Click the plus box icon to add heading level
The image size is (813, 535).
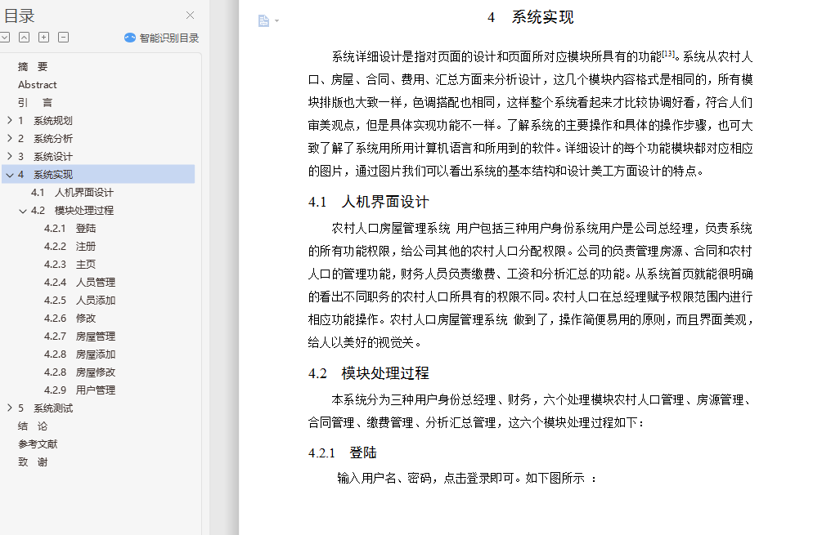43,38
